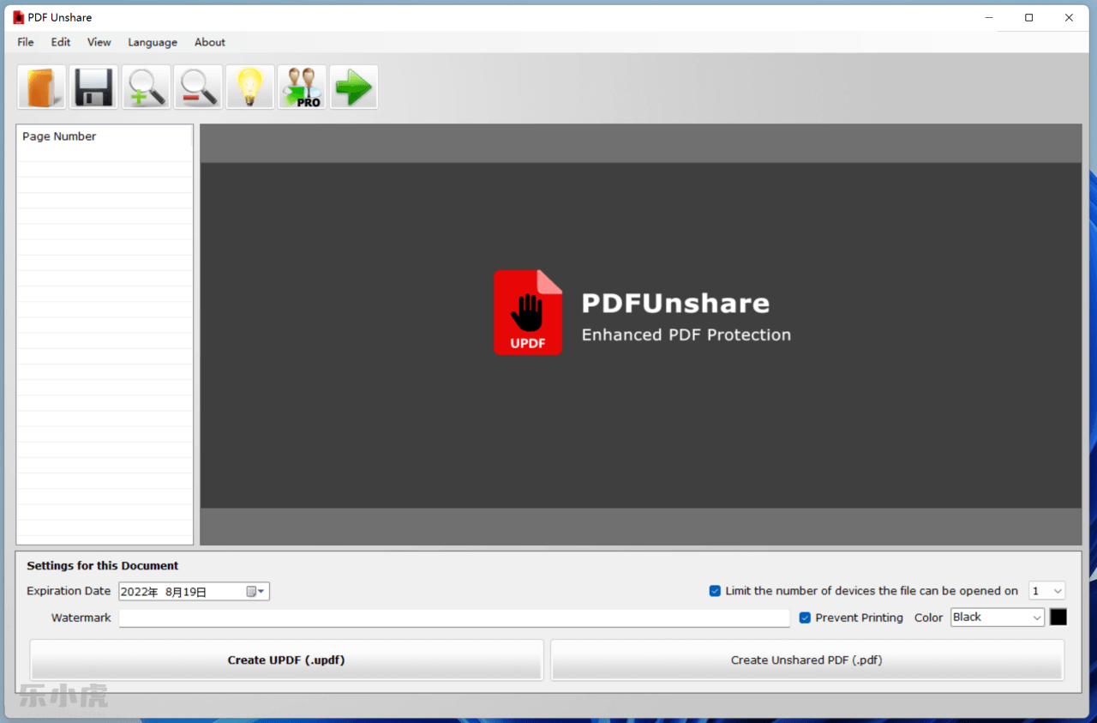Open the Language menu

153,42
